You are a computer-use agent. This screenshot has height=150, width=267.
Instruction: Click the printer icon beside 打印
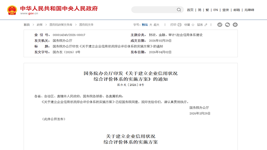point(180,25)
